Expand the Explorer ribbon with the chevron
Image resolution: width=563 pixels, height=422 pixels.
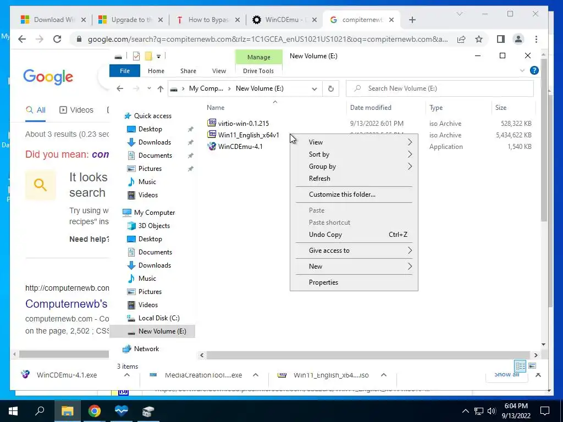click(x=522, y=71)
